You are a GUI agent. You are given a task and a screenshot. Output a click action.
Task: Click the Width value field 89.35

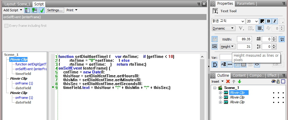(x=244, y=39)
